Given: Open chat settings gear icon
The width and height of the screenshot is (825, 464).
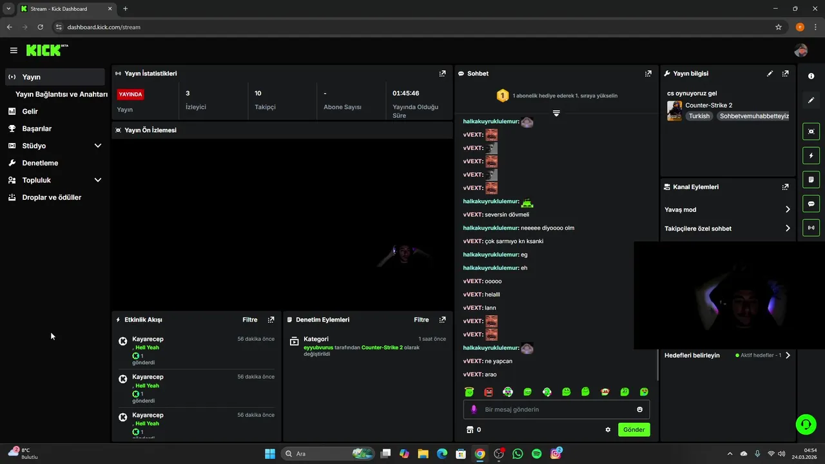Looking at the screenshot, I should coord(608,430).
